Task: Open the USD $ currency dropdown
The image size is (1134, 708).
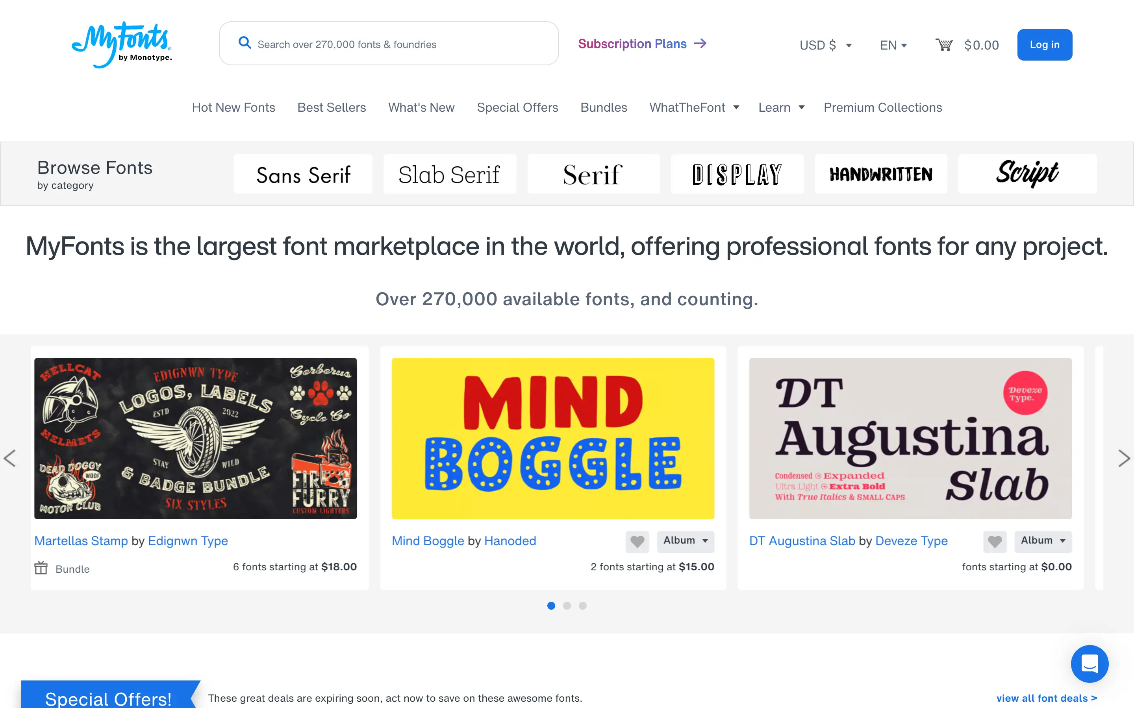Action: coord(826,45)
